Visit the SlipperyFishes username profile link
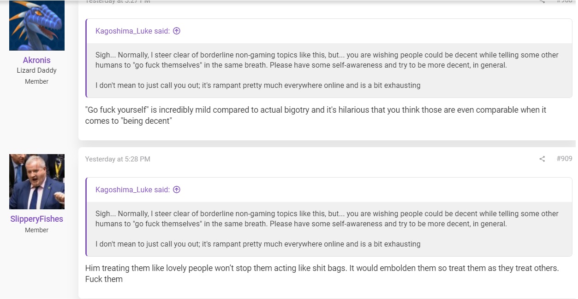Image resolution: width=578 pixels, height=299 pixels. [37, 219]
